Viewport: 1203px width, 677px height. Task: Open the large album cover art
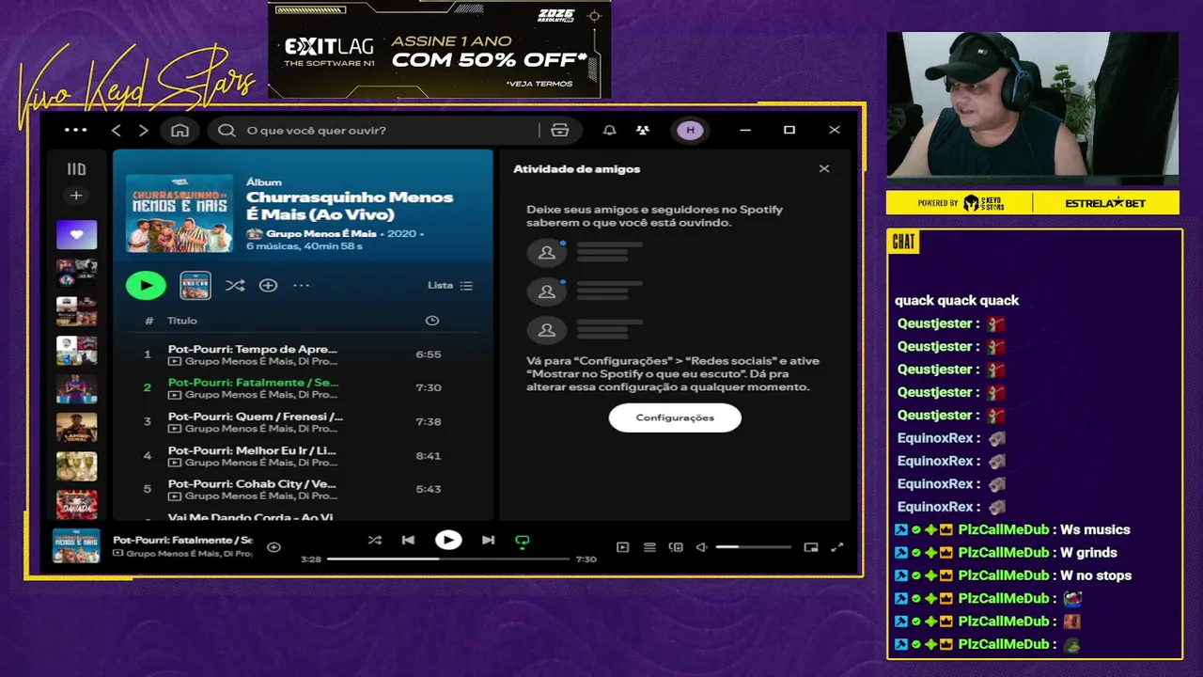[180, 213]
